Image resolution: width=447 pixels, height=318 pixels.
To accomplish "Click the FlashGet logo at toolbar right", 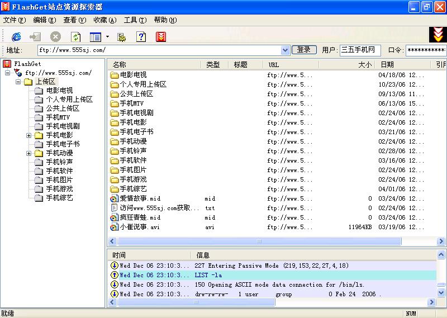I will 438,35.
